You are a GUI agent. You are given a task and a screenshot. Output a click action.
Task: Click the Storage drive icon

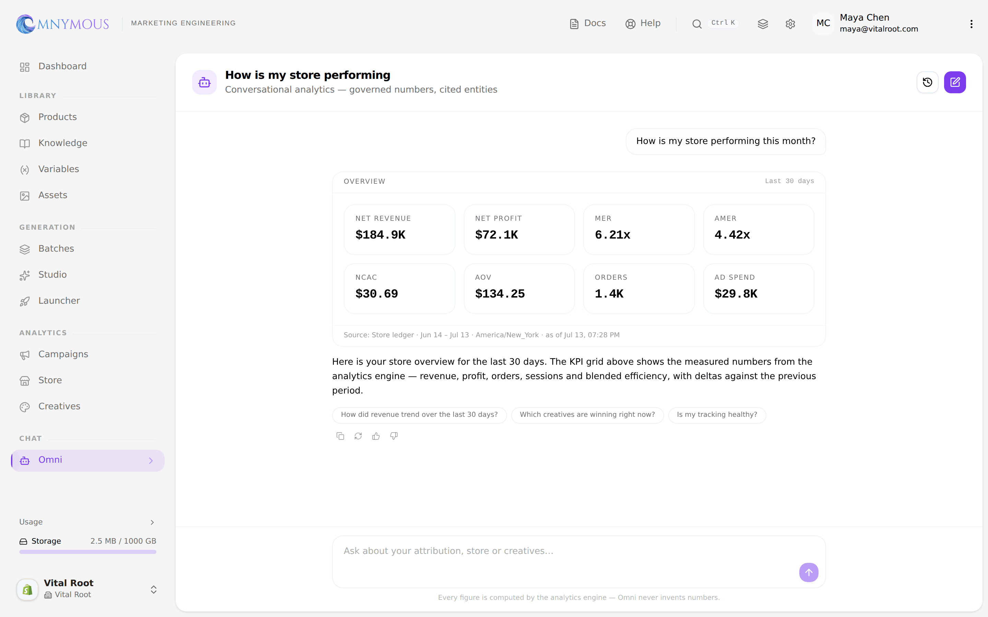click(23, 542)
